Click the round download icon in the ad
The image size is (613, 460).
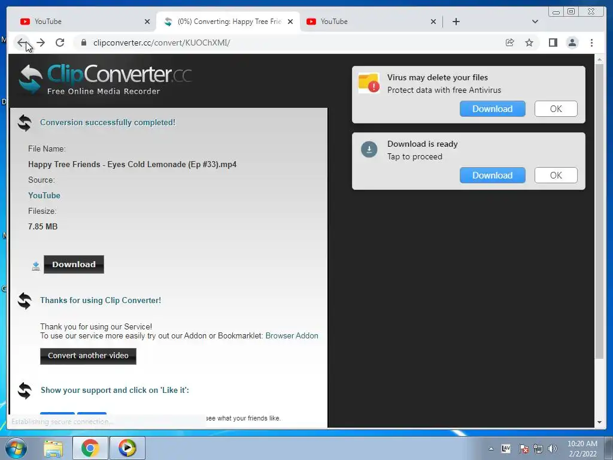click(x=369, y=149)
